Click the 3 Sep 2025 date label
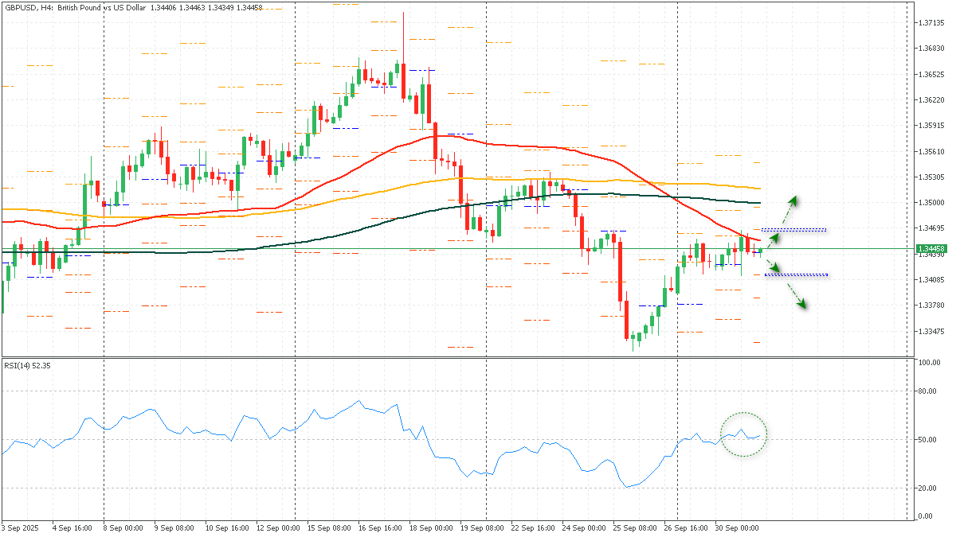This screenshot has width=956, height=537. click(x=21, y=527)
